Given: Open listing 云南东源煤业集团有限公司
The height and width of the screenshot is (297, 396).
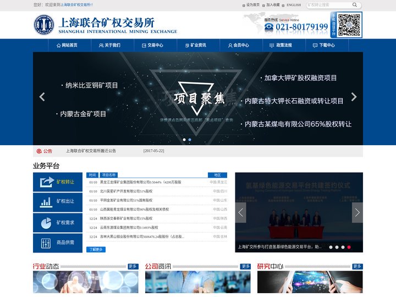Looking at the screenshot, I should point(129,228).
